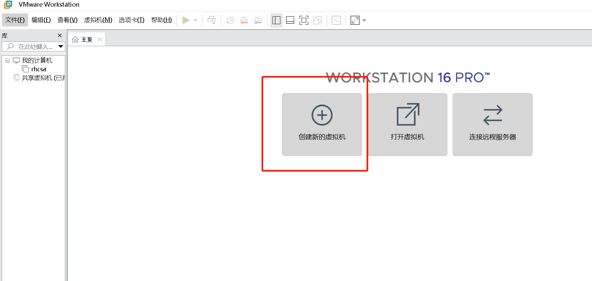Open the console view icon
Image resolution: width=592 pixels, height=281 pixels.
[x=336, y=20]
